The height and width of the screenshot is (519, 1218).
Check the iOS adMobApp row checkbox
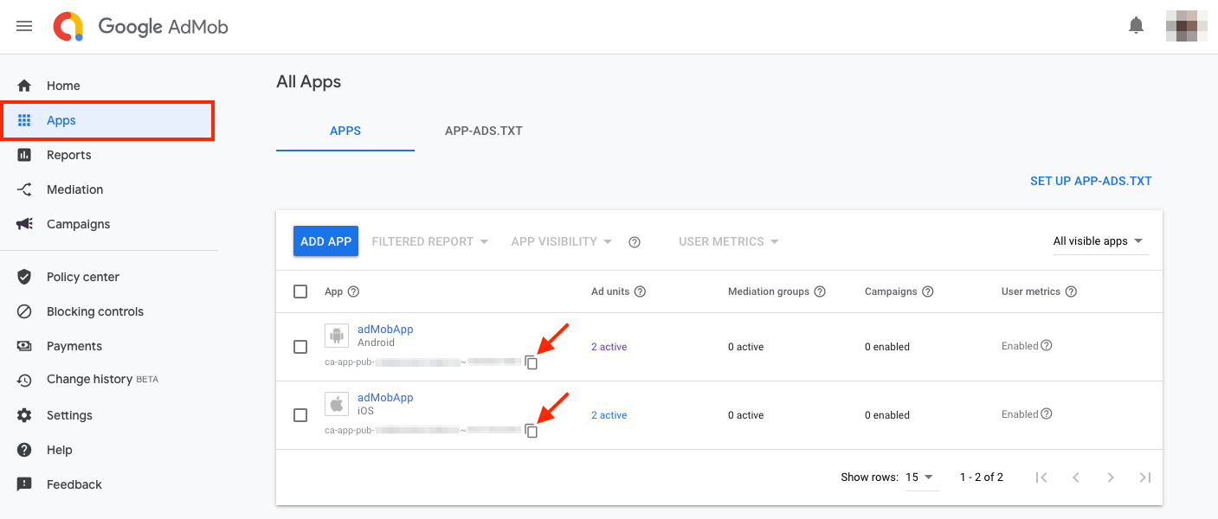[300, 415]
